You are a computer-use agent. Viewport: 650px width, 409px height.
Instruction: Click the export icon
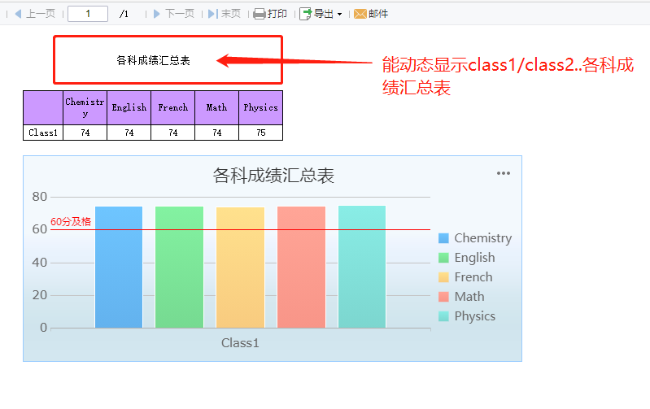(306, 14)
